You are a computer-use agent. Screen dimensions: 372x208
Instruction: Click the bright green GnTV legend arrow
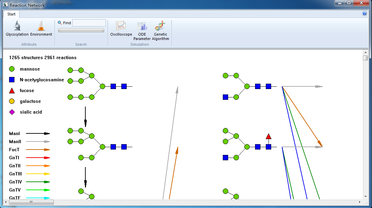[38, 190]
